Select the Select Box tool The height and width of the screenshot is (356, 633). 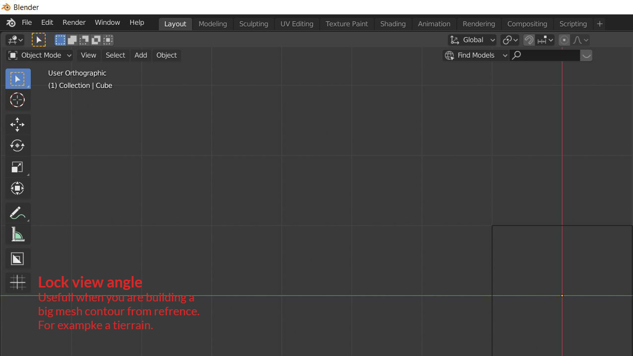18,79
